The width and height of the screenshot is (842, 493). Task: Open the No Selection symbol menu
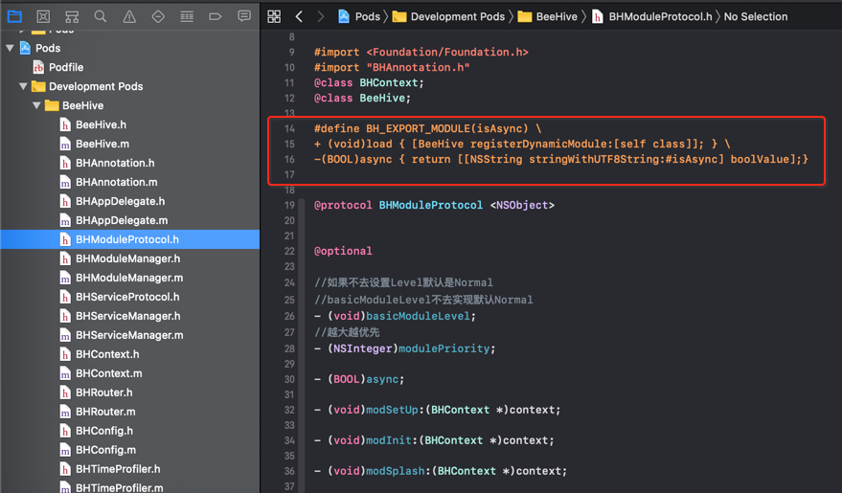[x=755, y=16]
